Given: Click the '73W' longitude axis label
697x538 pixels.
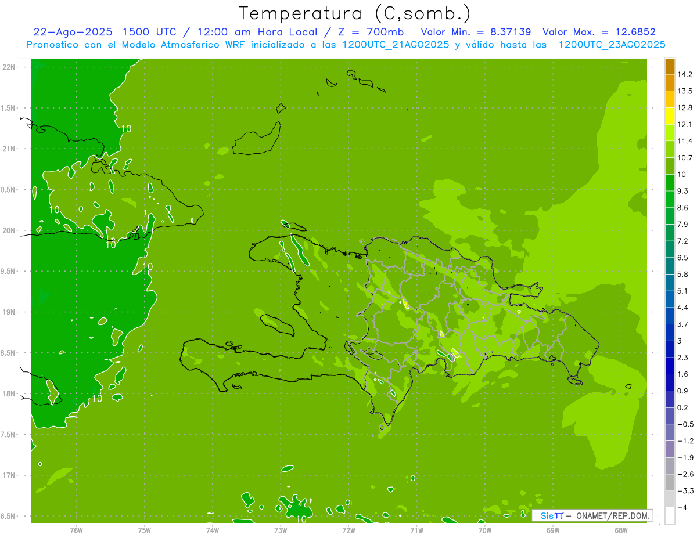Looking at the screenshot, I should 281,530.
